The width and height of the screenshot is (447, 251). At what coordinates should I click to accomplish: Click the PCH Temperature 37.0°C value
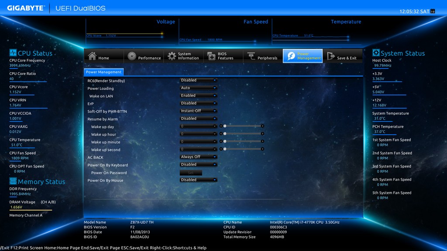(380, 132)
